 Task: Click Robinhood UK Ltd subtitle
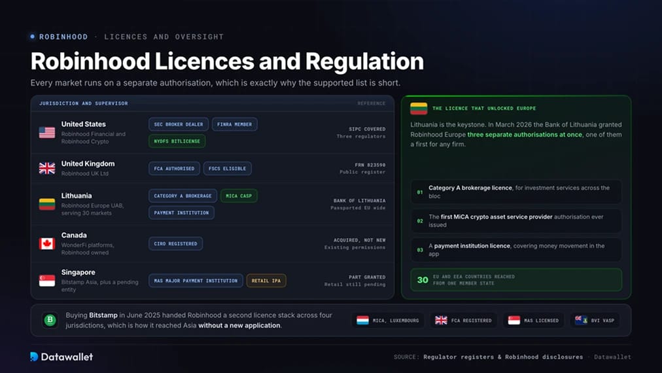pyautogui.click(x=85, y=173)
